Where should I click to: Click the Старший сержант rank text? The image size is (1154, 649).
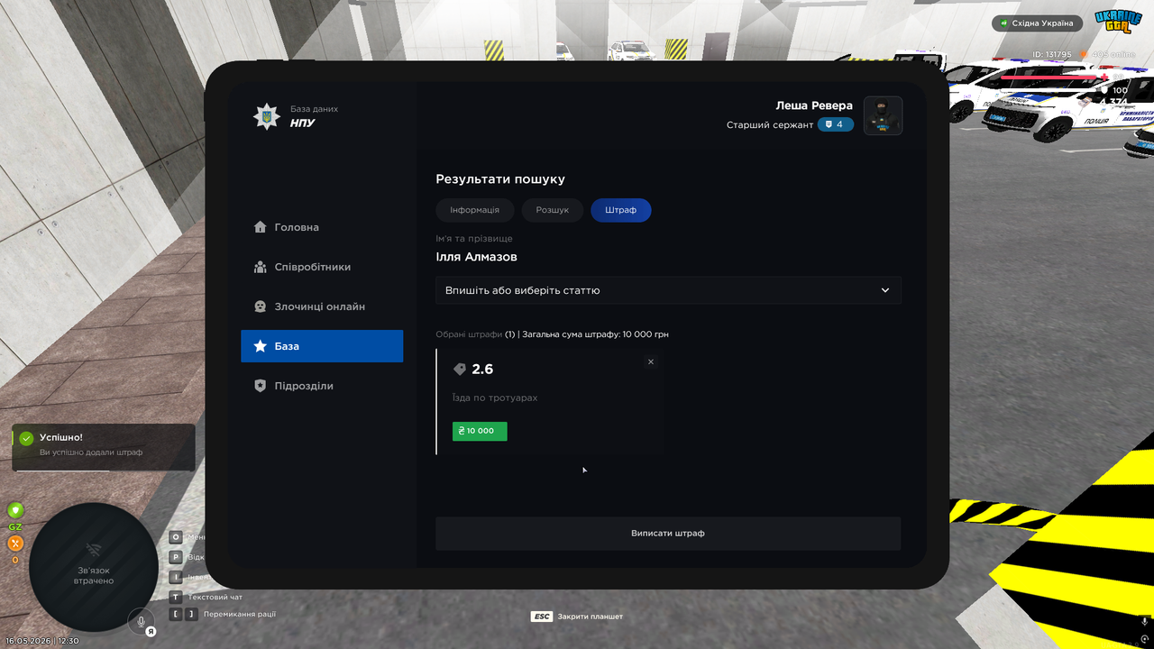pos(770,124)
